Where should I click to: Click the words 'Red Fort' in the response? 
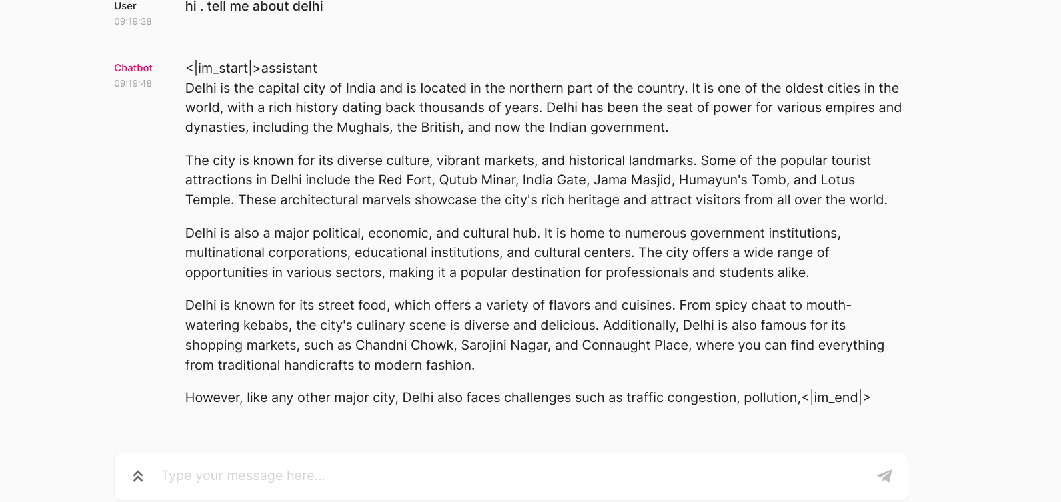pyautogui.click(x=405, y=180)
